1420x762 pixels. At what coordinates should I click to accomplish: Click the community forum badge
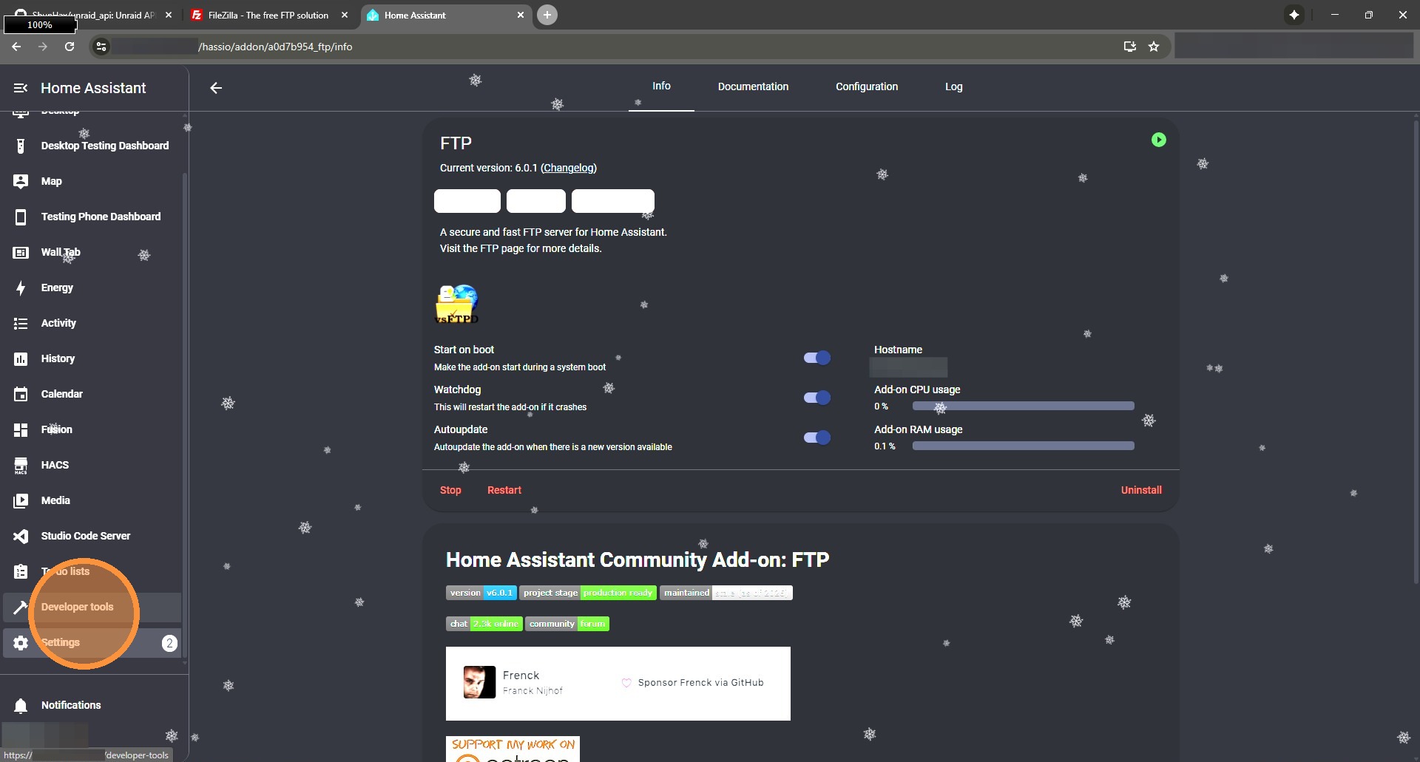click(x=567, y=624)
